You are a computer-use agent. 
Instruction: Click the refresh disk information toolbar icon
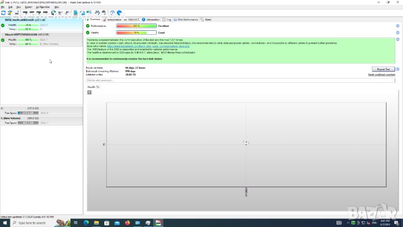[x=4, y=13]
